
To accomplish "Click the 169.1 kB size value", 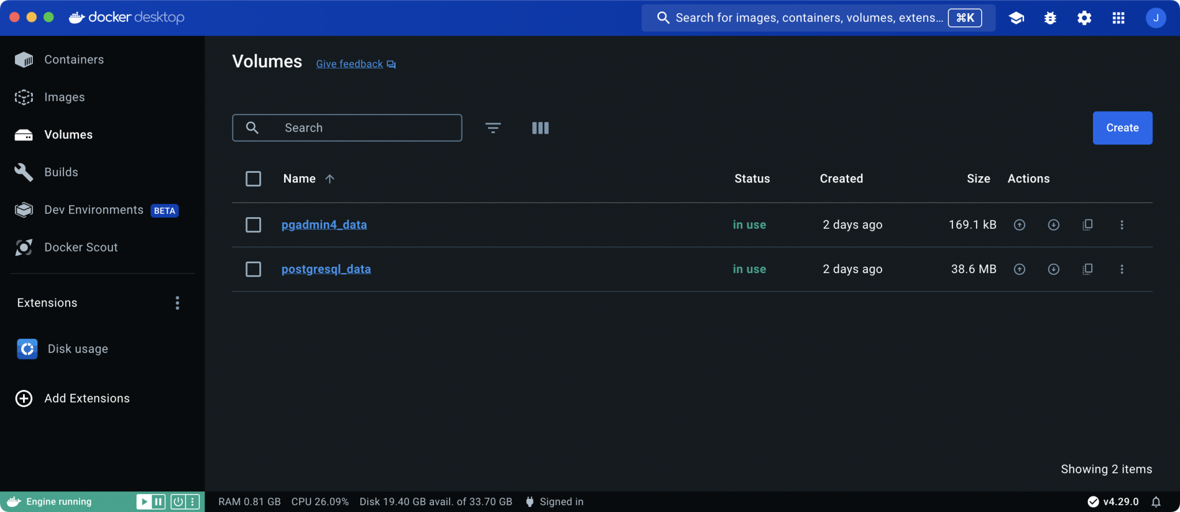I will (973, 225).
